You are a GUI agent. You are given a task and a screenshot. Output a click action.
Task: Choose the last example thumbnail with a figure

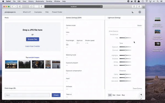[56, 64]
